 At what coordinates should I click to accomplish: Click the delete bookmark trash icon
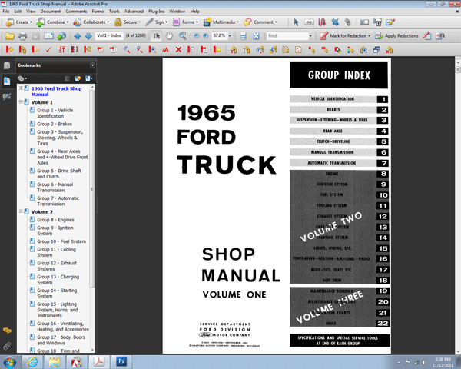pos(67,78)
